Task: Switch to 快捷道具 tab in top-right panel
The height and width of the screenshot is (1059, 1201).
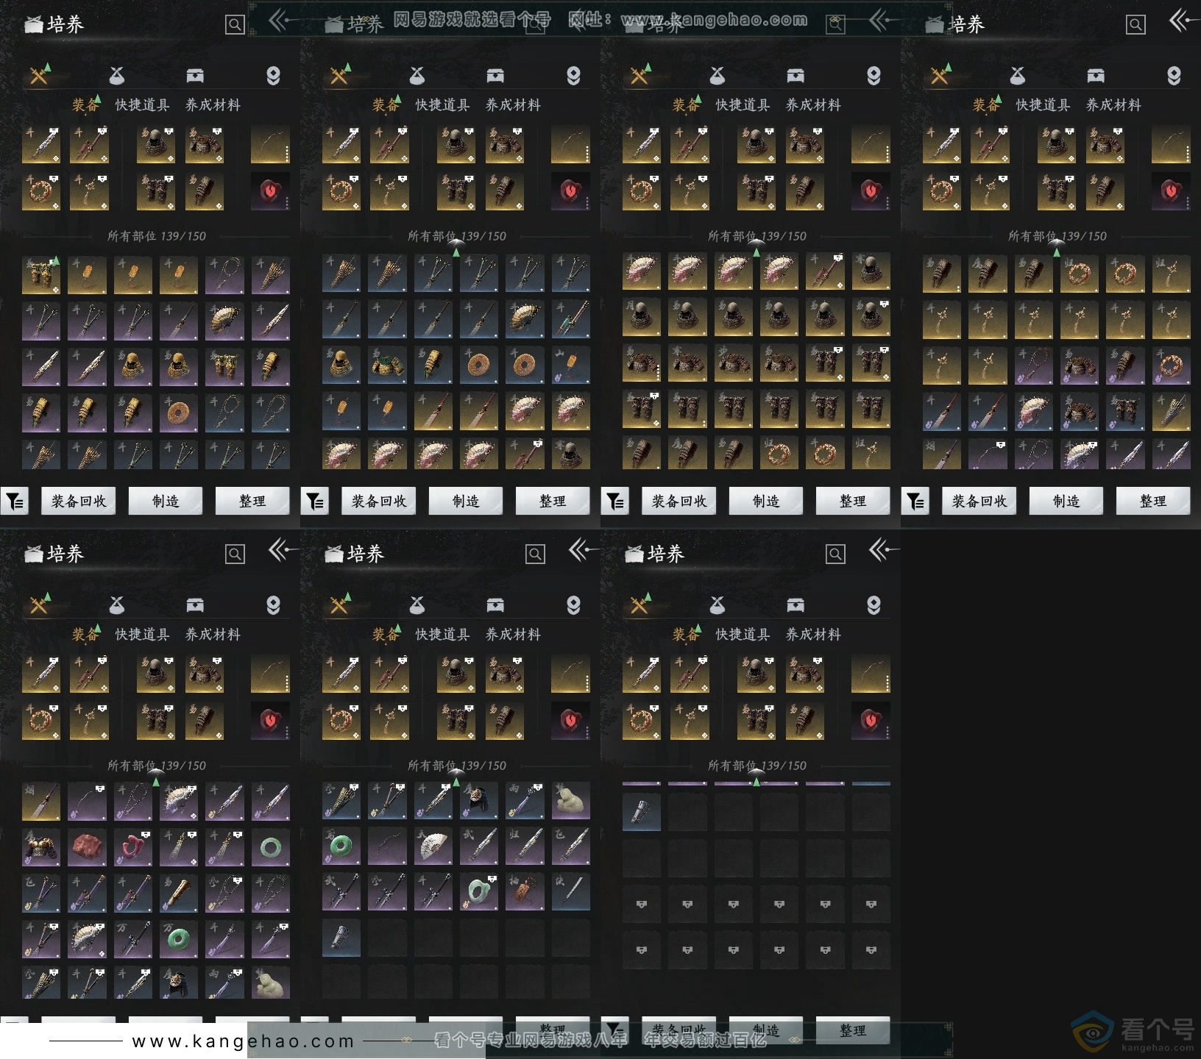Action: (x=1043, y=105)
